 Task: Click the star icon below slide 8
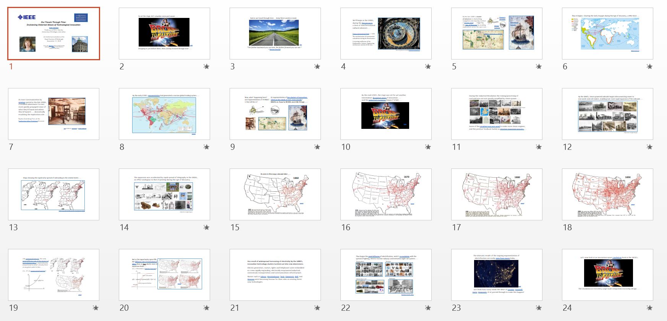click(x=206, y=147)
